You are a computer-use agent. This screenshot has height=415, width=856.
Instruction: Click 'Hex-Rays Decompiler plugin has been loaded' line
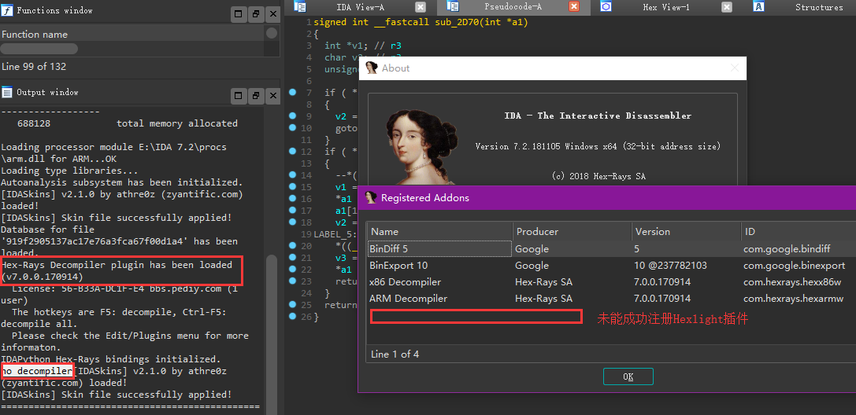117,265
